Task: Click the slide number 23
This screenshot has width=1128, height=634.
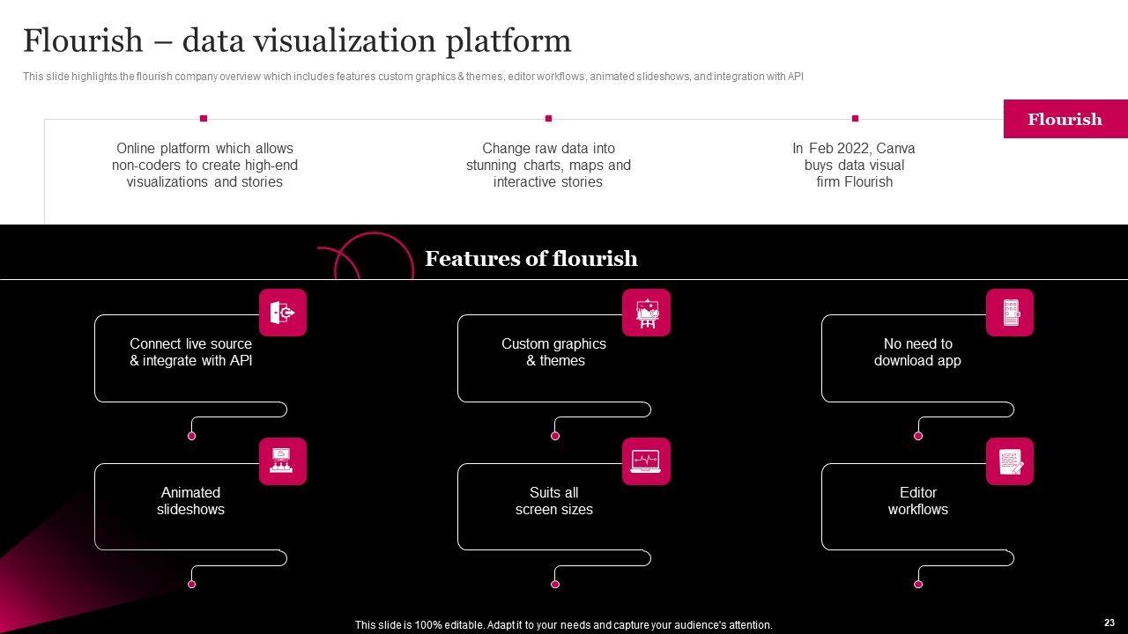Action: pyautogui.click(x=1109, y=623)
